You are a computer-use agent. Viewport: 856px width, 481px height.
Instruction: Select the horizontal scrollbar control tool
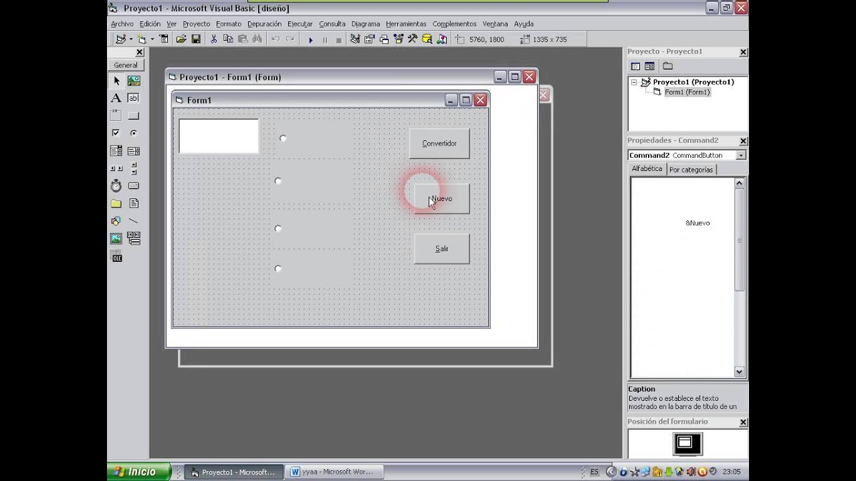click(x=116, y=168)
